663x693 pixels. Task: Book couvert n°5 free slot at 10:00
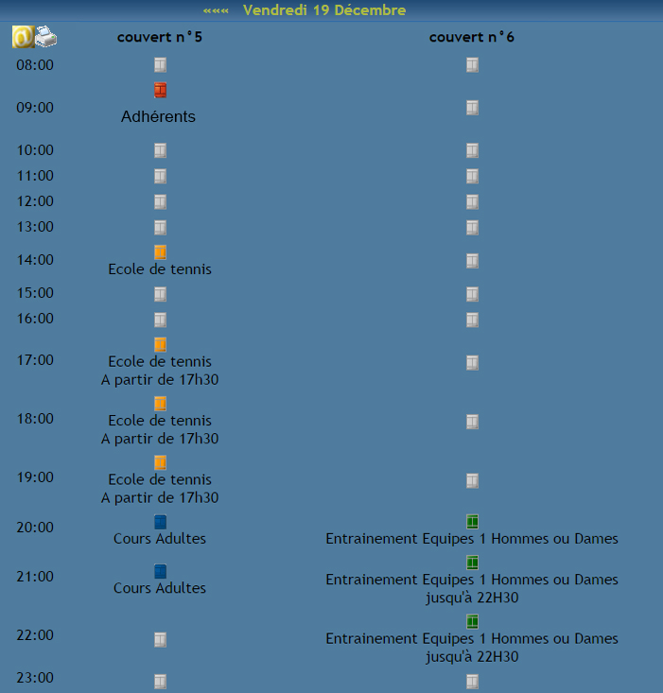click(x=161, y=150)
